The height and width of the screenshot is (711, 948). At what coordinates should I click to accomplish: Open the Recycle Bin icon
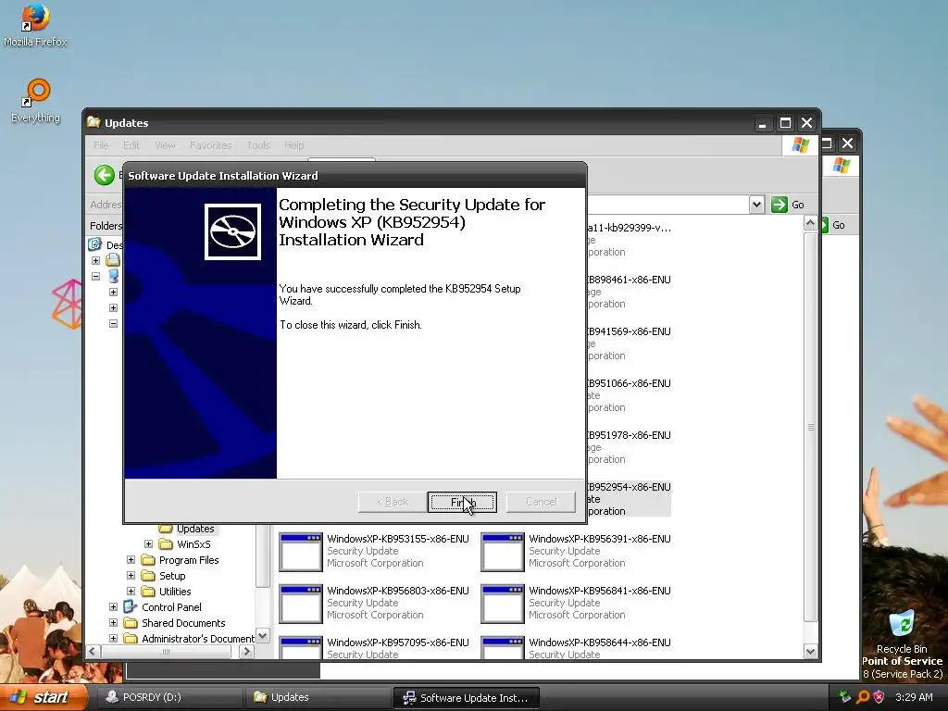(902, 630)
